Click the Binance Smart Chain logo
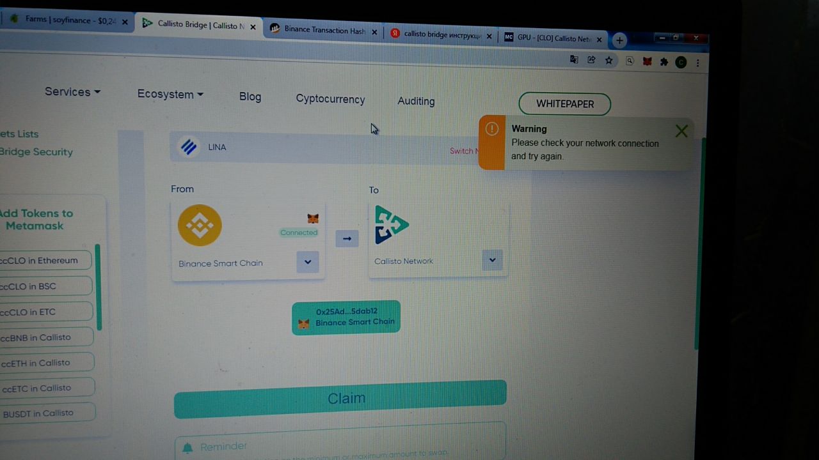819x460 pixels. click(200, 225)
